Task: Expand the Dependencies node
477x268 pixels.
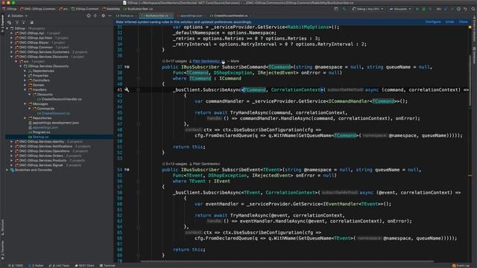Action: coord(25,71)
